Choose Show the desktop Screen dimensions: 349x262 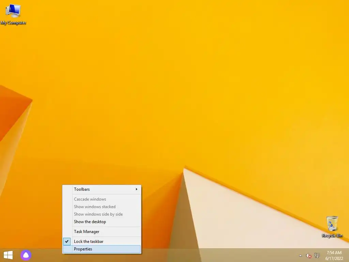click(x=102, y=222)
